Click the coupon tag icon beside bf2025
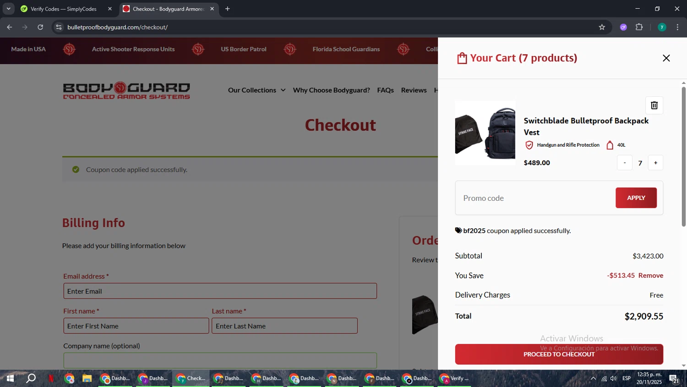The image size is (687, 387). point(458,231)
